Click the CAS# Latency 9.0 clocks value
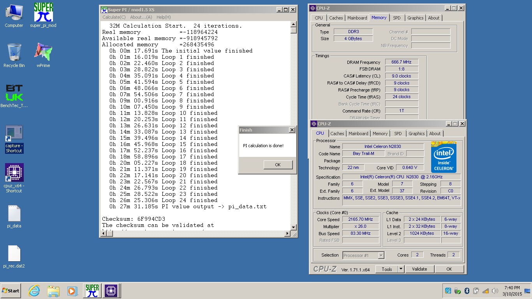Viewport: 532px width, 299px height. coord(402,76)
